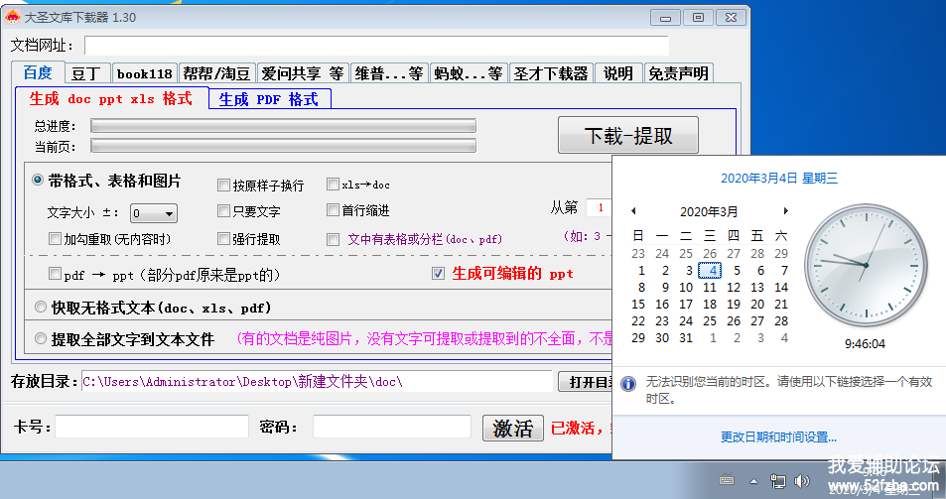Viewport: 946px width, 499px height.
Task: Click the 打开目录 button
Action: click(x=586, y=382)
